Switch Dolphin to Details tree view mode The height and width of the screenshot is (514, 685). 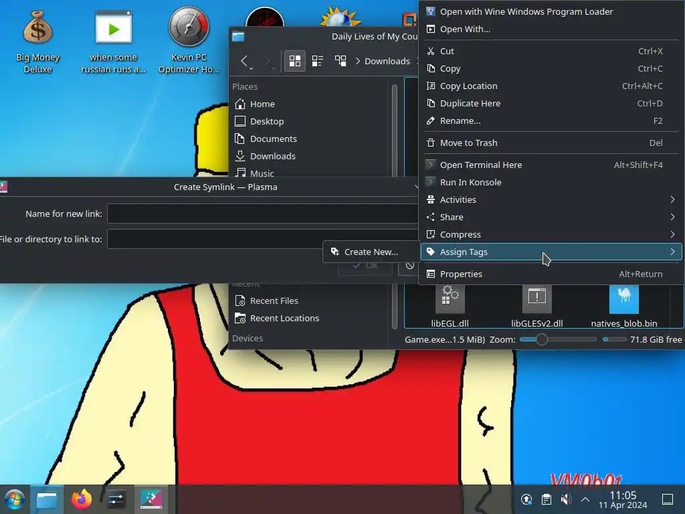click(x=340, y=61)
